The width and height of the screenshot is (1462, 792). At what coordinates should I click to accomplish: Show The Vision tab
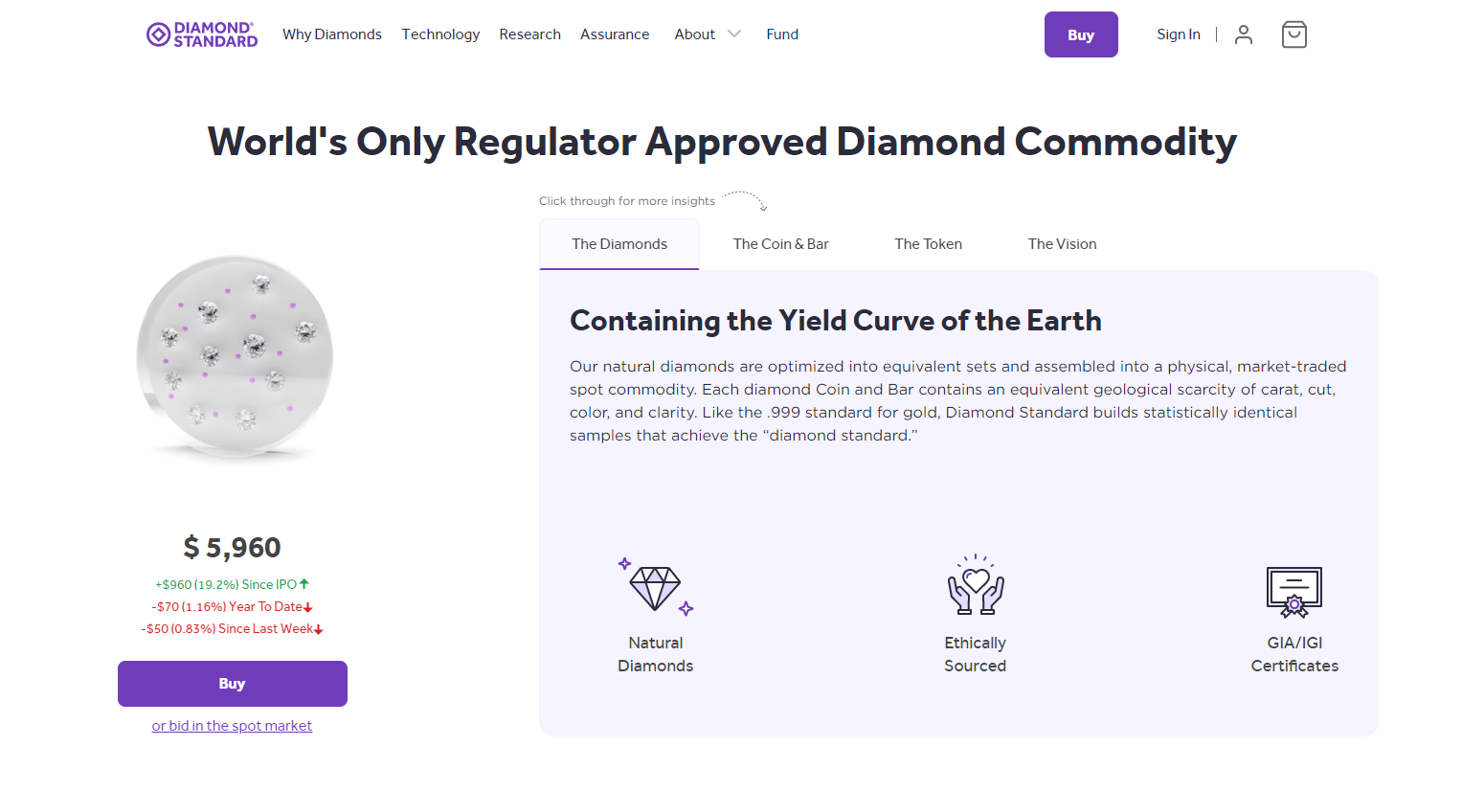point(1063,244)
